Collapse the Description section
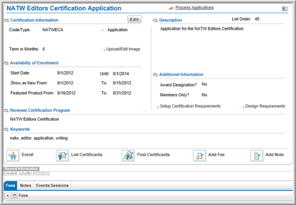The height and width of the screenshot is (205, 296). [155, 20]
